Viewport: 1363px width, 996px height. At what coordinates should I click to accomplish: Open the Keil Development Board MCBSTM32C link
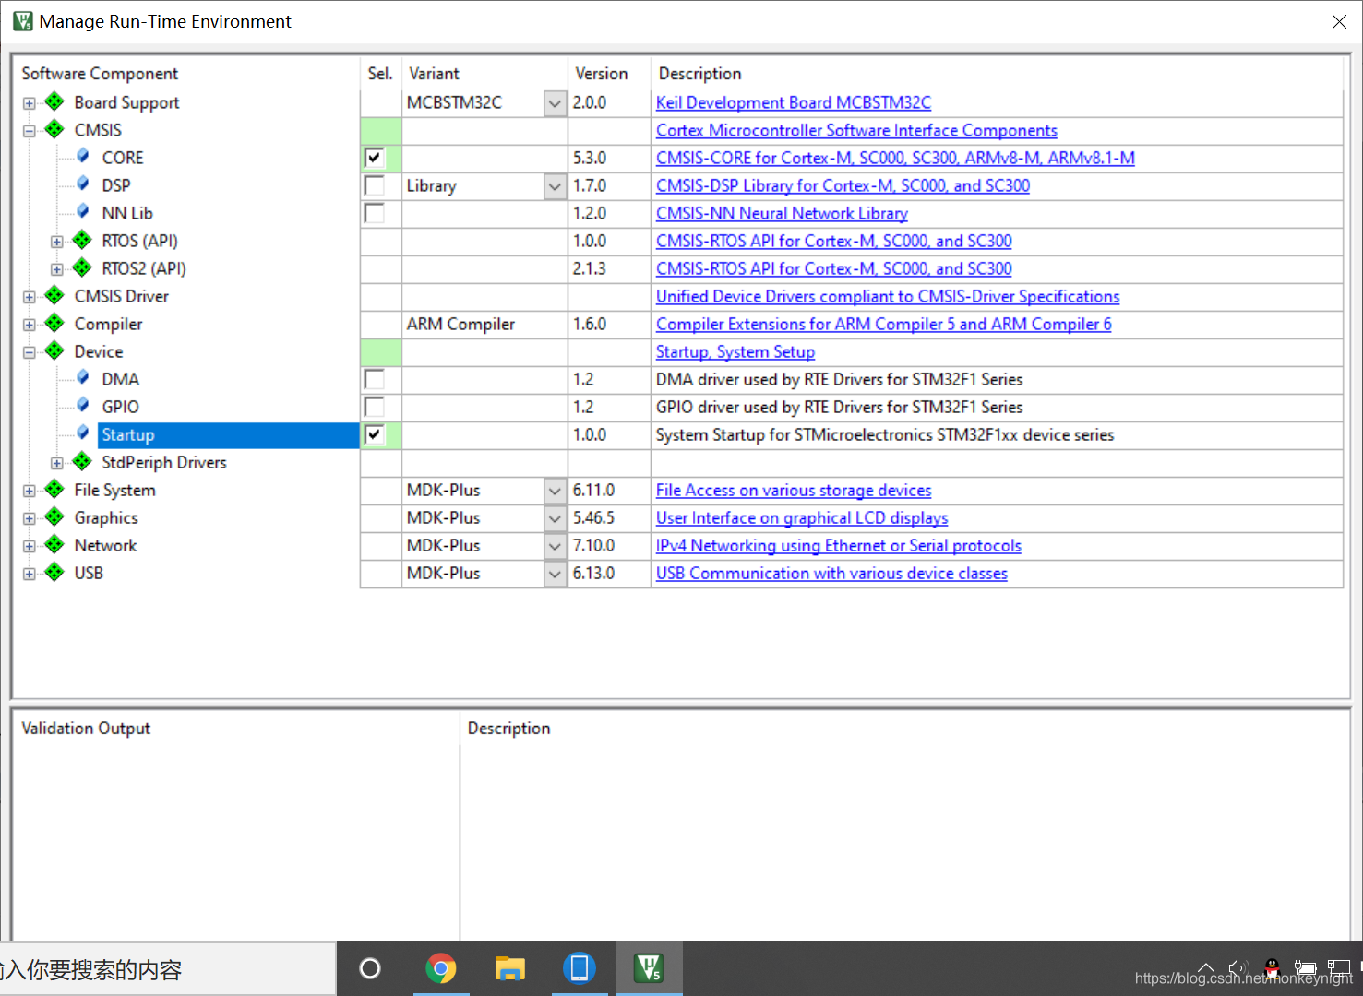[x=794, y=102]
